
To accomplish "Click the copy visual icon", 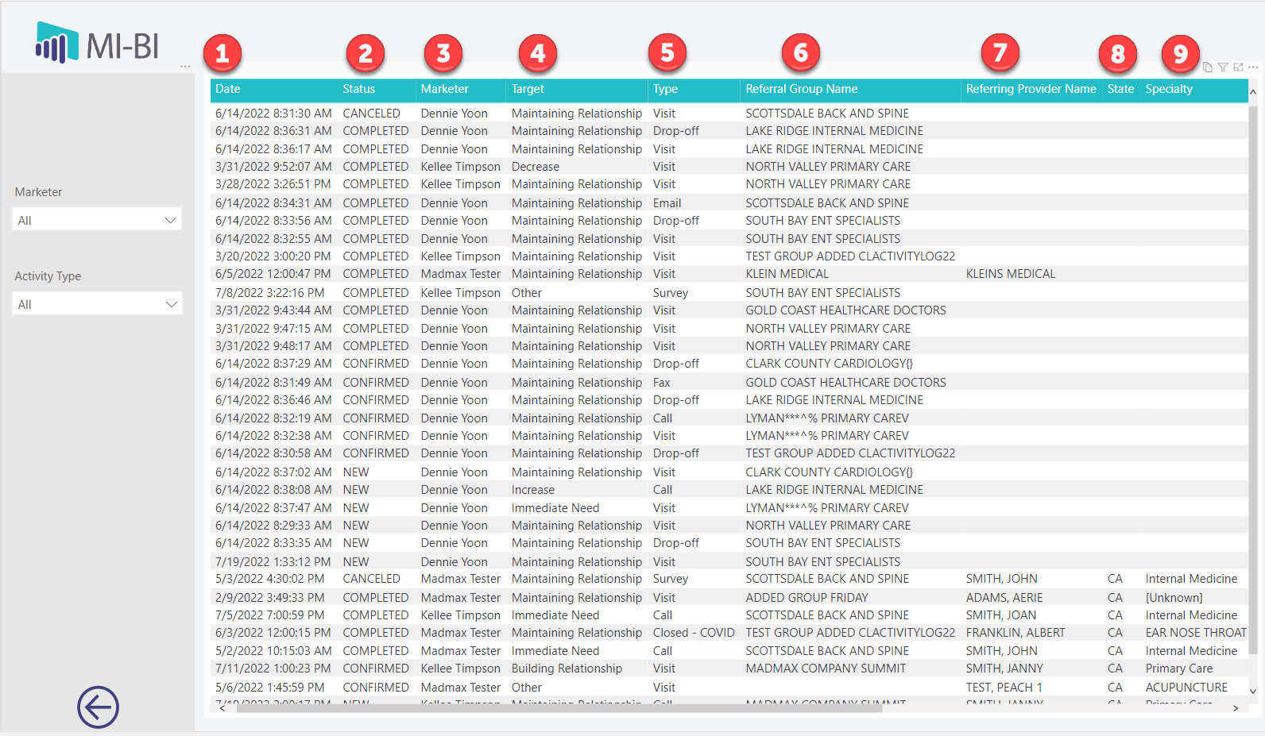I will tap(1207, 67).
